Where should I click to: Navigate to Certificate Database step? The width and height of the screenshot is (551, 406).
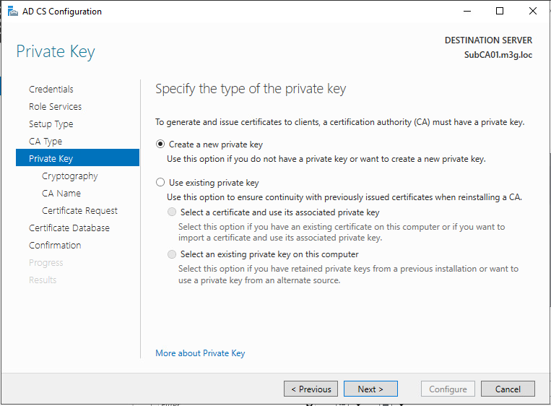point(69,228)
